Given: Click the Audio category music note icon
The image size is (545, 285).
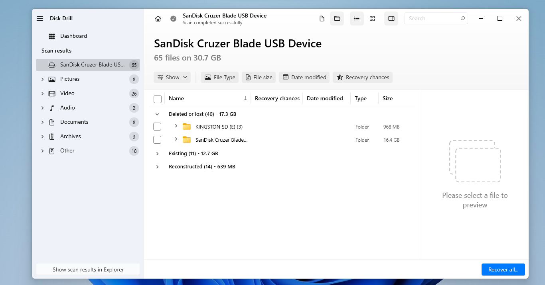Looking at the screenshot, I should click(52, 108).
